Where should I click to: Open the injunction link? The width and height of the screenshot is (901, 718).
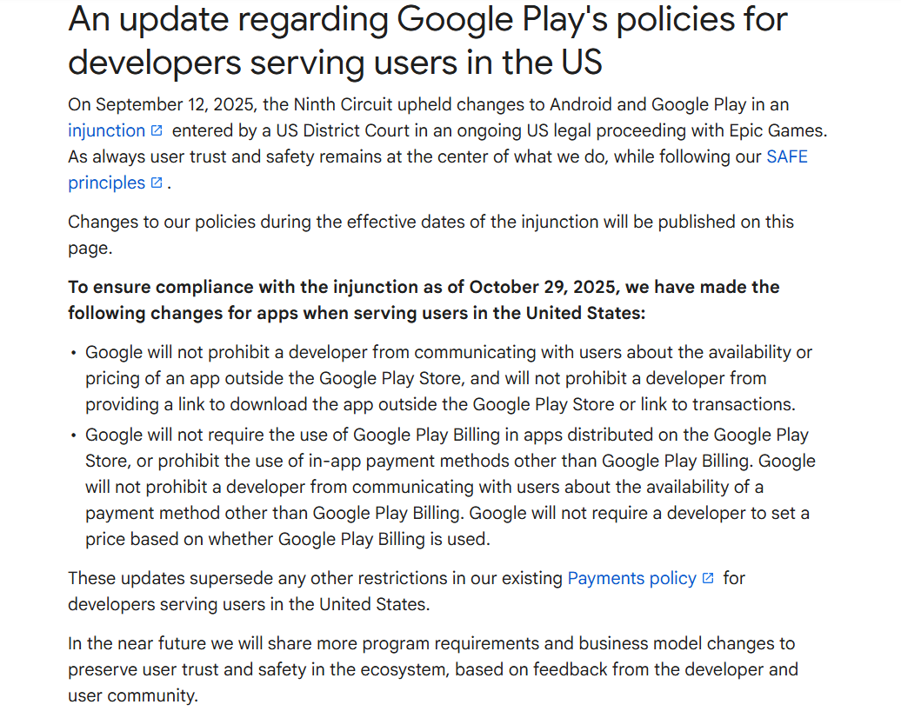point(106,131)
